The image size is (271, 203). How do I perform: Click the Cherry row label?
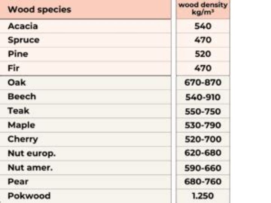coord(23,139)
